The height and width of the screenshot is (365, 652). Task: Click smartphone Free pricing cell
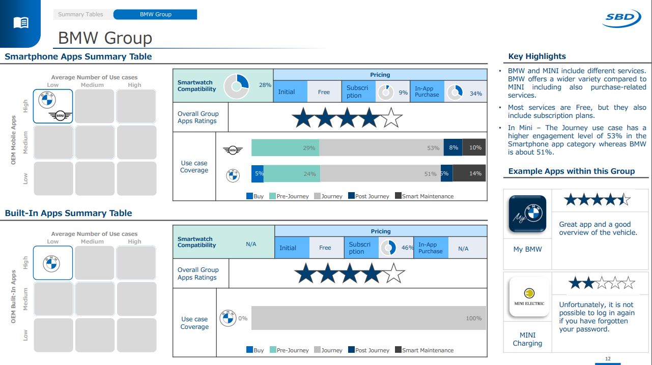(x=324, y=92)
